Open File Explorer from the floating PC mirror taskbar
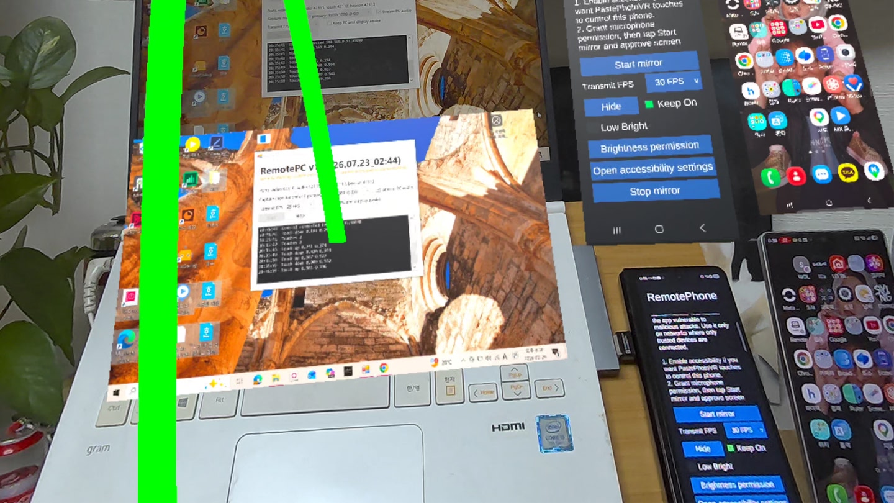894x503 pixels. tap(275, 377)
